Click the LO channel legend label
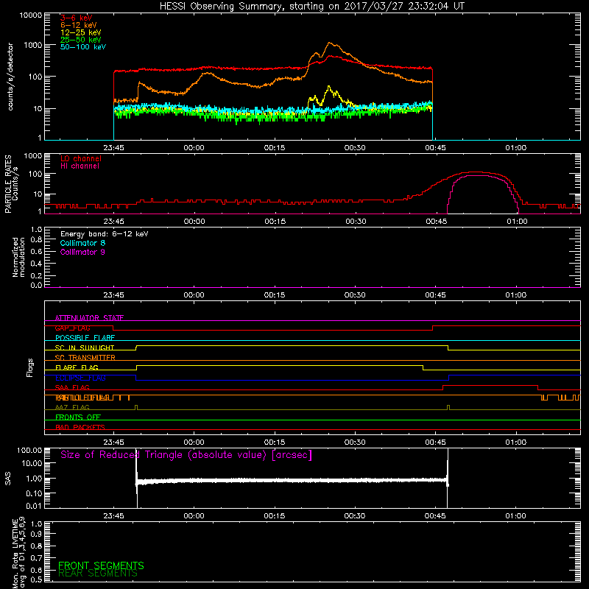589x589 pixels. 81,158
